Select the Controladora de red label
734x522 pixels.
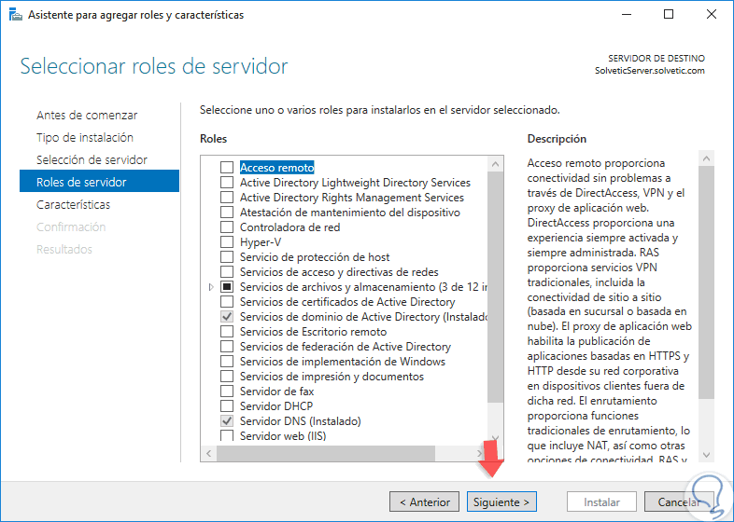pos(289,227)
